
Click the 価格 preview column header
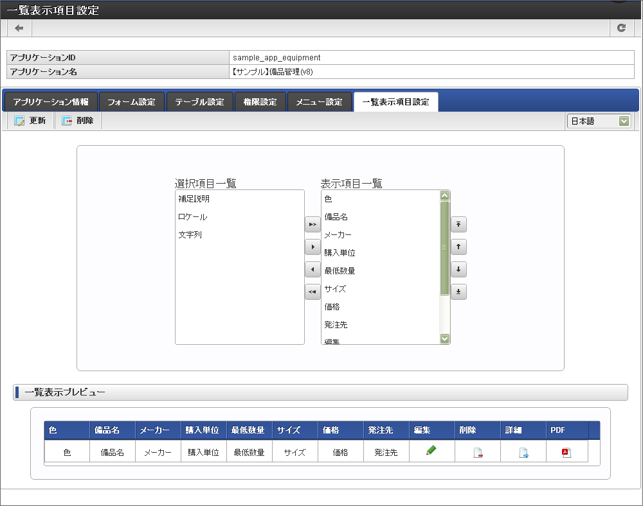tap(341, 430)
